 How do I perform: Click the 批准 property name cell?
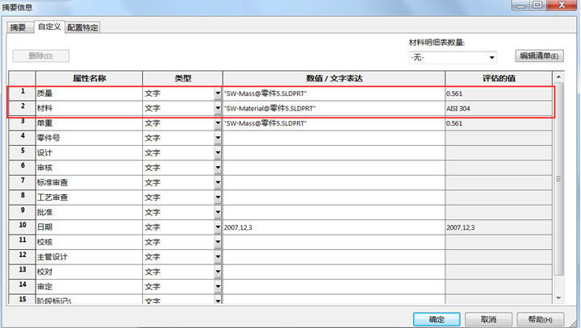89,213
